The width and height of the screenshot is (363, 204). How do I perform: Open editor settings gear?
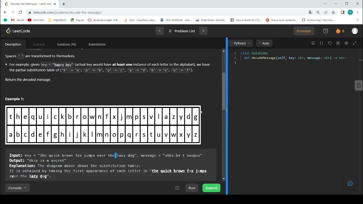(x=346, y=43)
